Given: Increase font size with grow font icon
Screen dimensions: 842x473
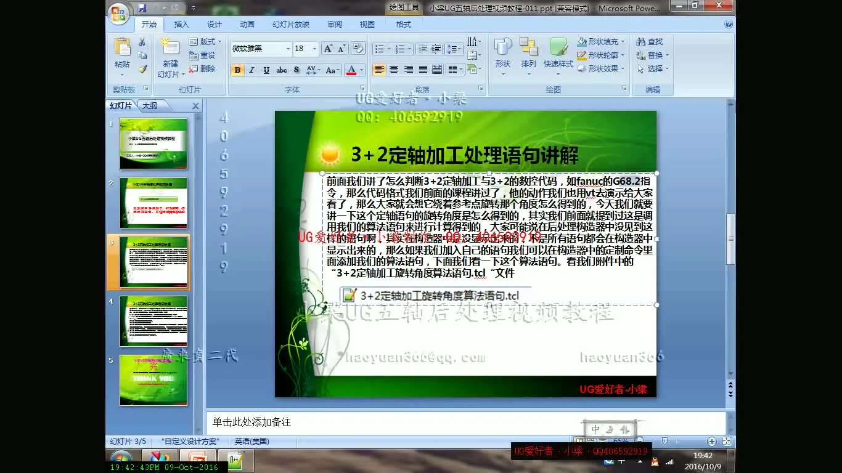Looking at the screenshot, I should (327, 48).
